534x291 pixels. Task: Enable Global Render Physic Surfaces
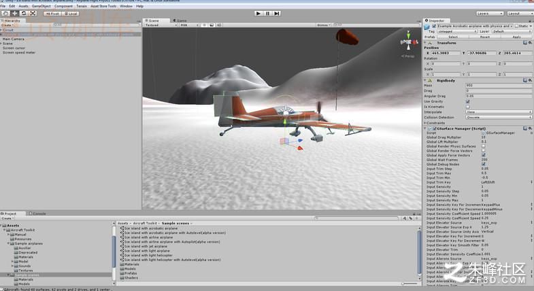483,146
